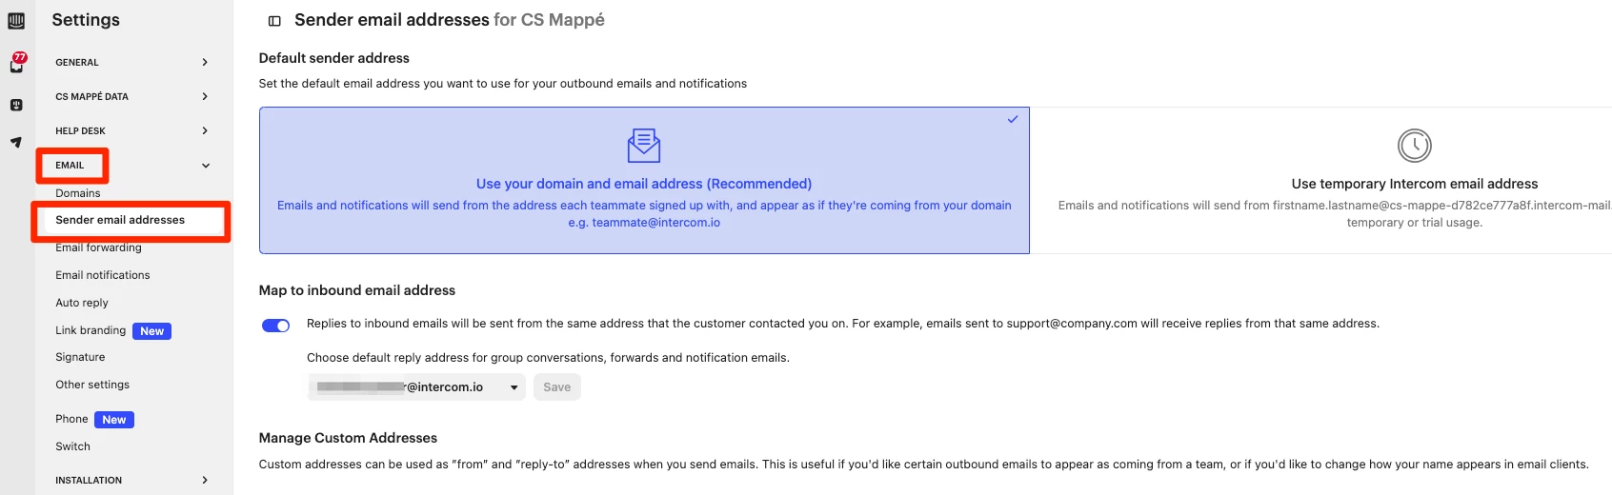Click the envelope icon for domain email option

click(644, 146)
